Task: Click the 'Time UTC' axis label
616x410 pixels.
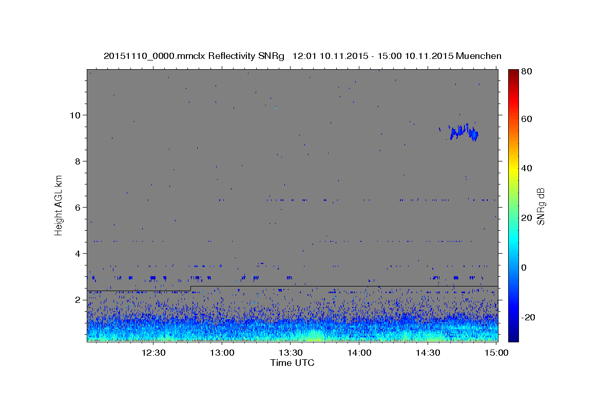Action: click(292, 363)
